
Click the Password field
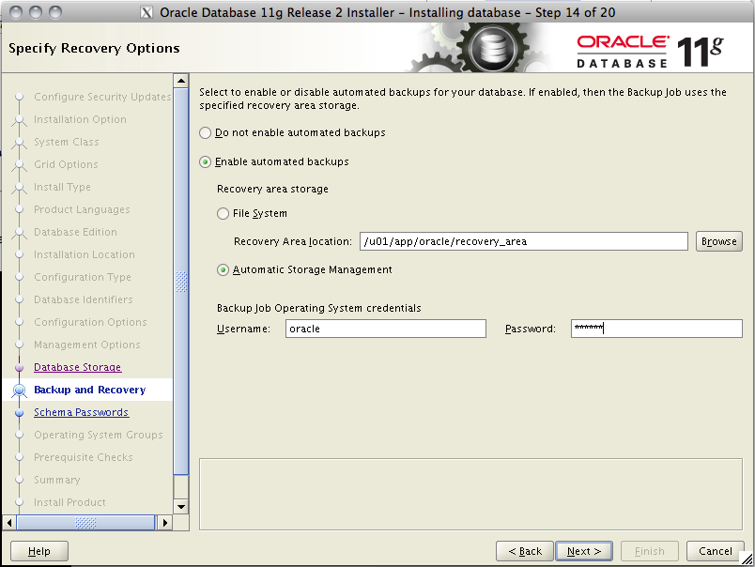coord(655,329)
